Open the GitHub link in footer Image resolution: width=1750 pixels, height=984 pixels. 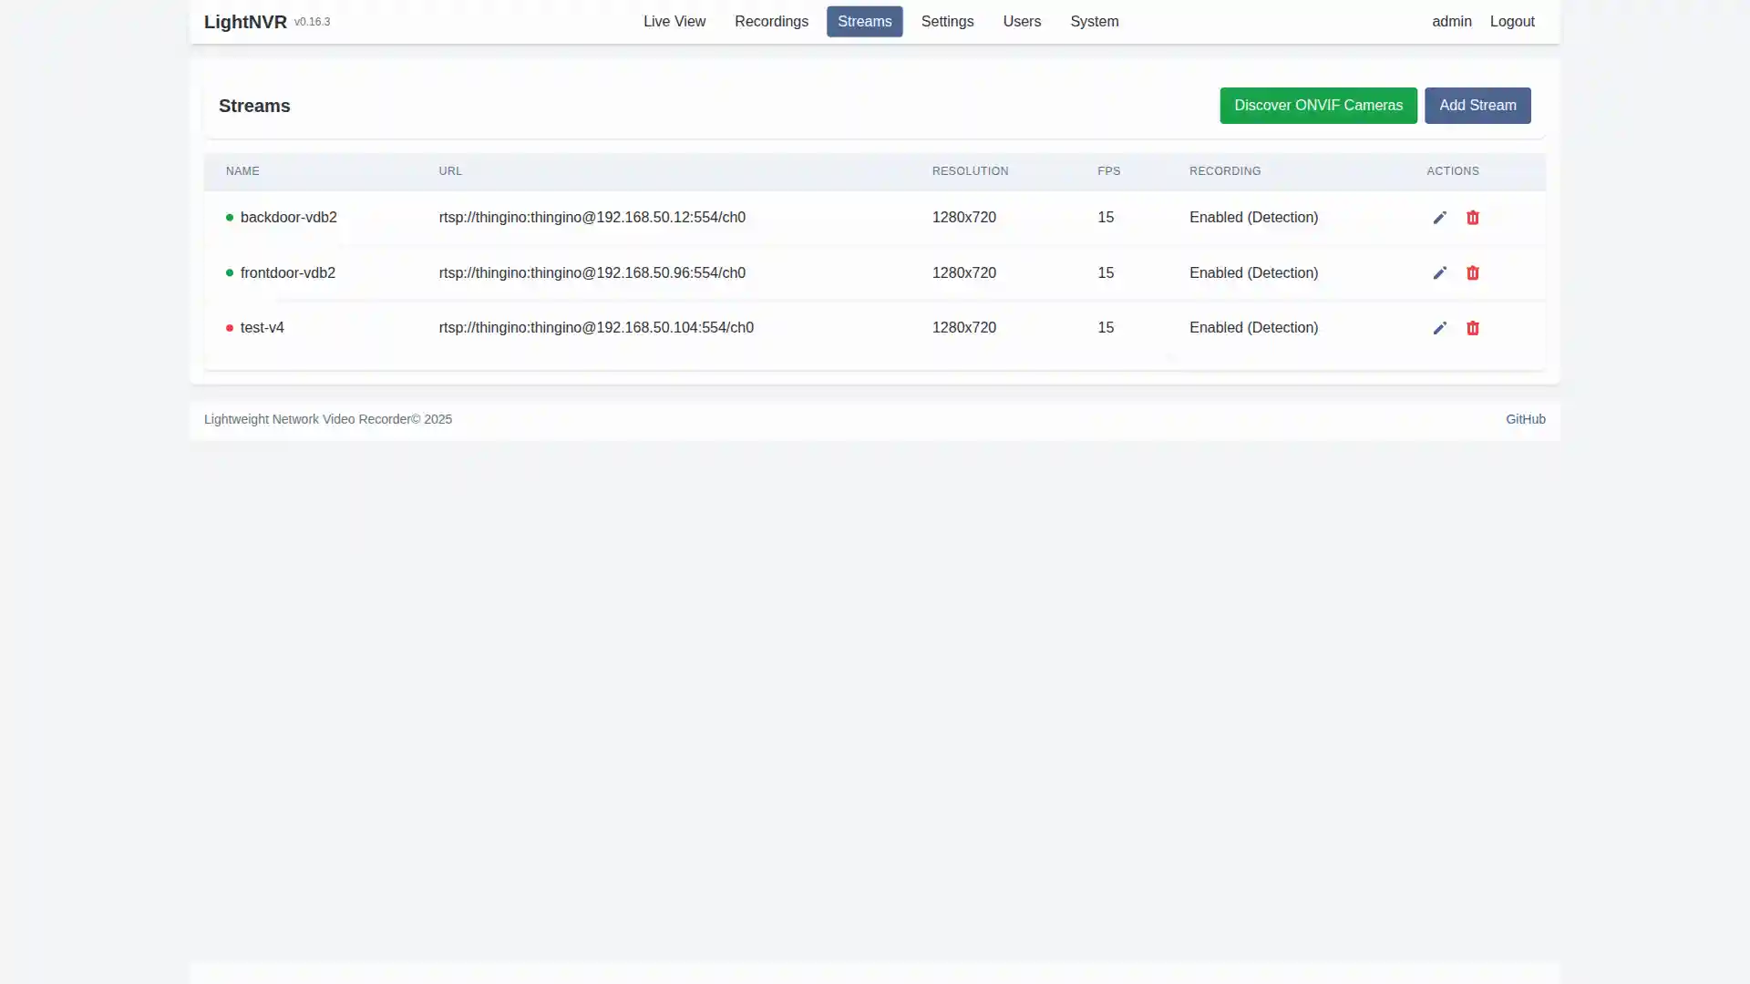tap(1525, 419)
